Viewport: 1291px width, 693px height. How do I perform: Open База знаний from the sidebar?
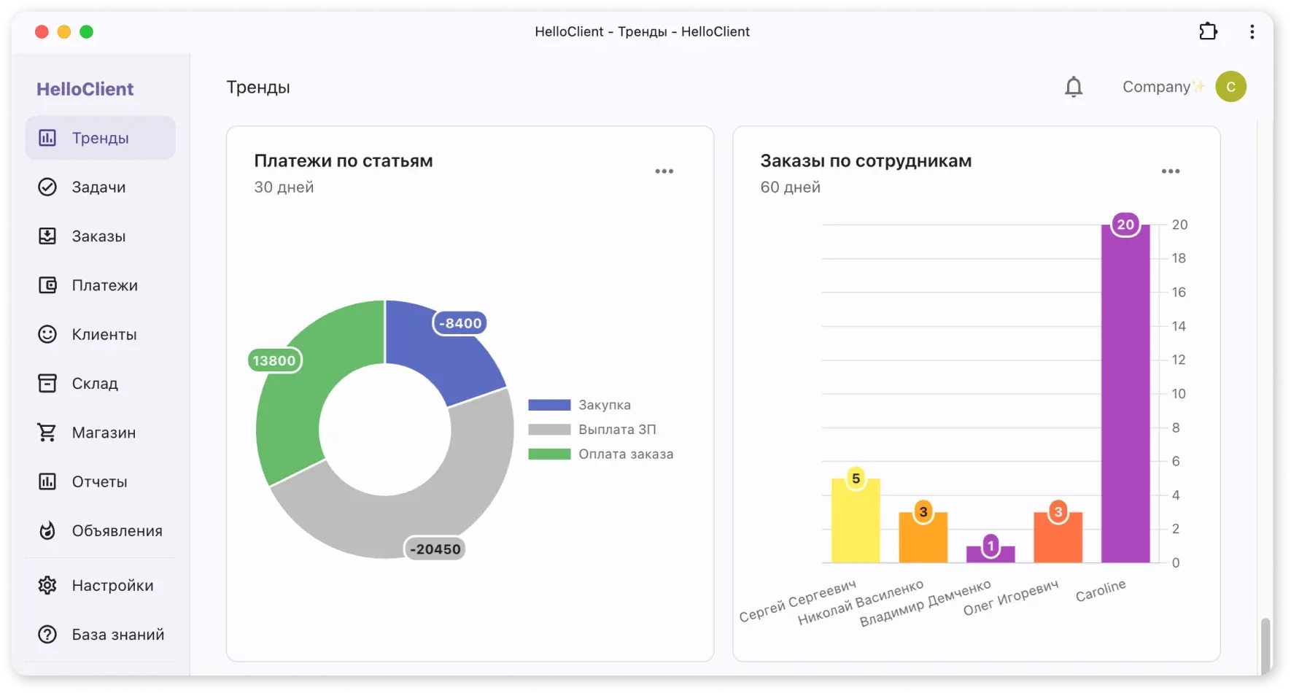[47, 634]
